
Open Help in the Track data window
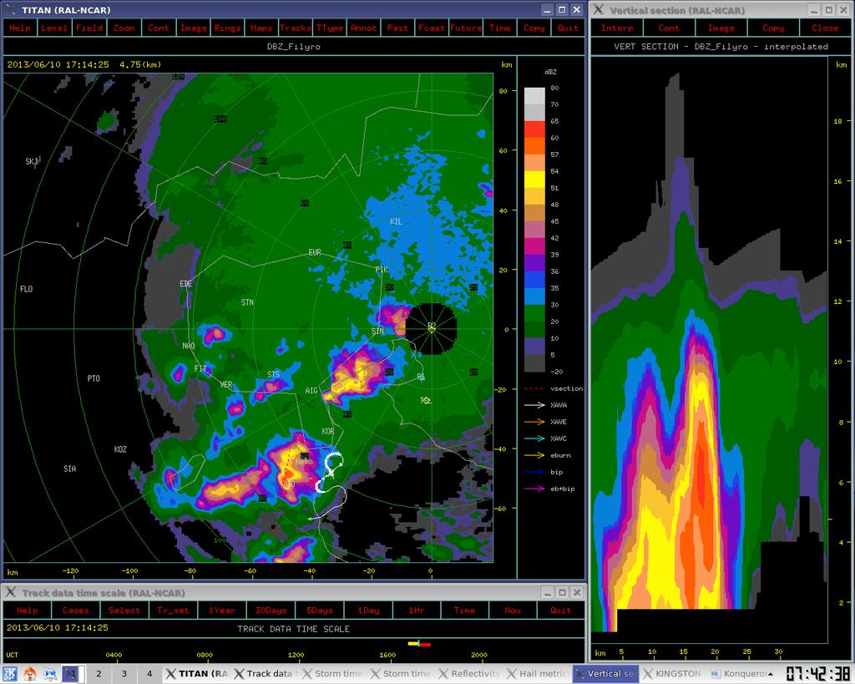pos(28,611)
